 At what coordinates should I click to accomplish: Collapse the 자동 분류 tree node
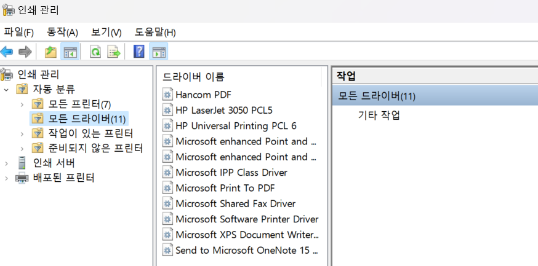(x=6, y=90)
